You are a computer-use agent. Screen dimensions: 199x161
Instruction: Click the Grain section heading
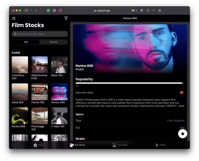pyautogui.click(x=80, y=139)
